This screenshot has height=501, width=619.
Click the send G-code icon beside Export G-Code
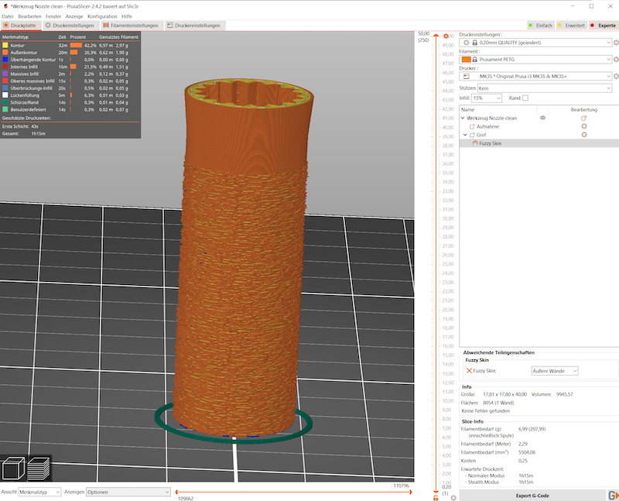(613, 496)
